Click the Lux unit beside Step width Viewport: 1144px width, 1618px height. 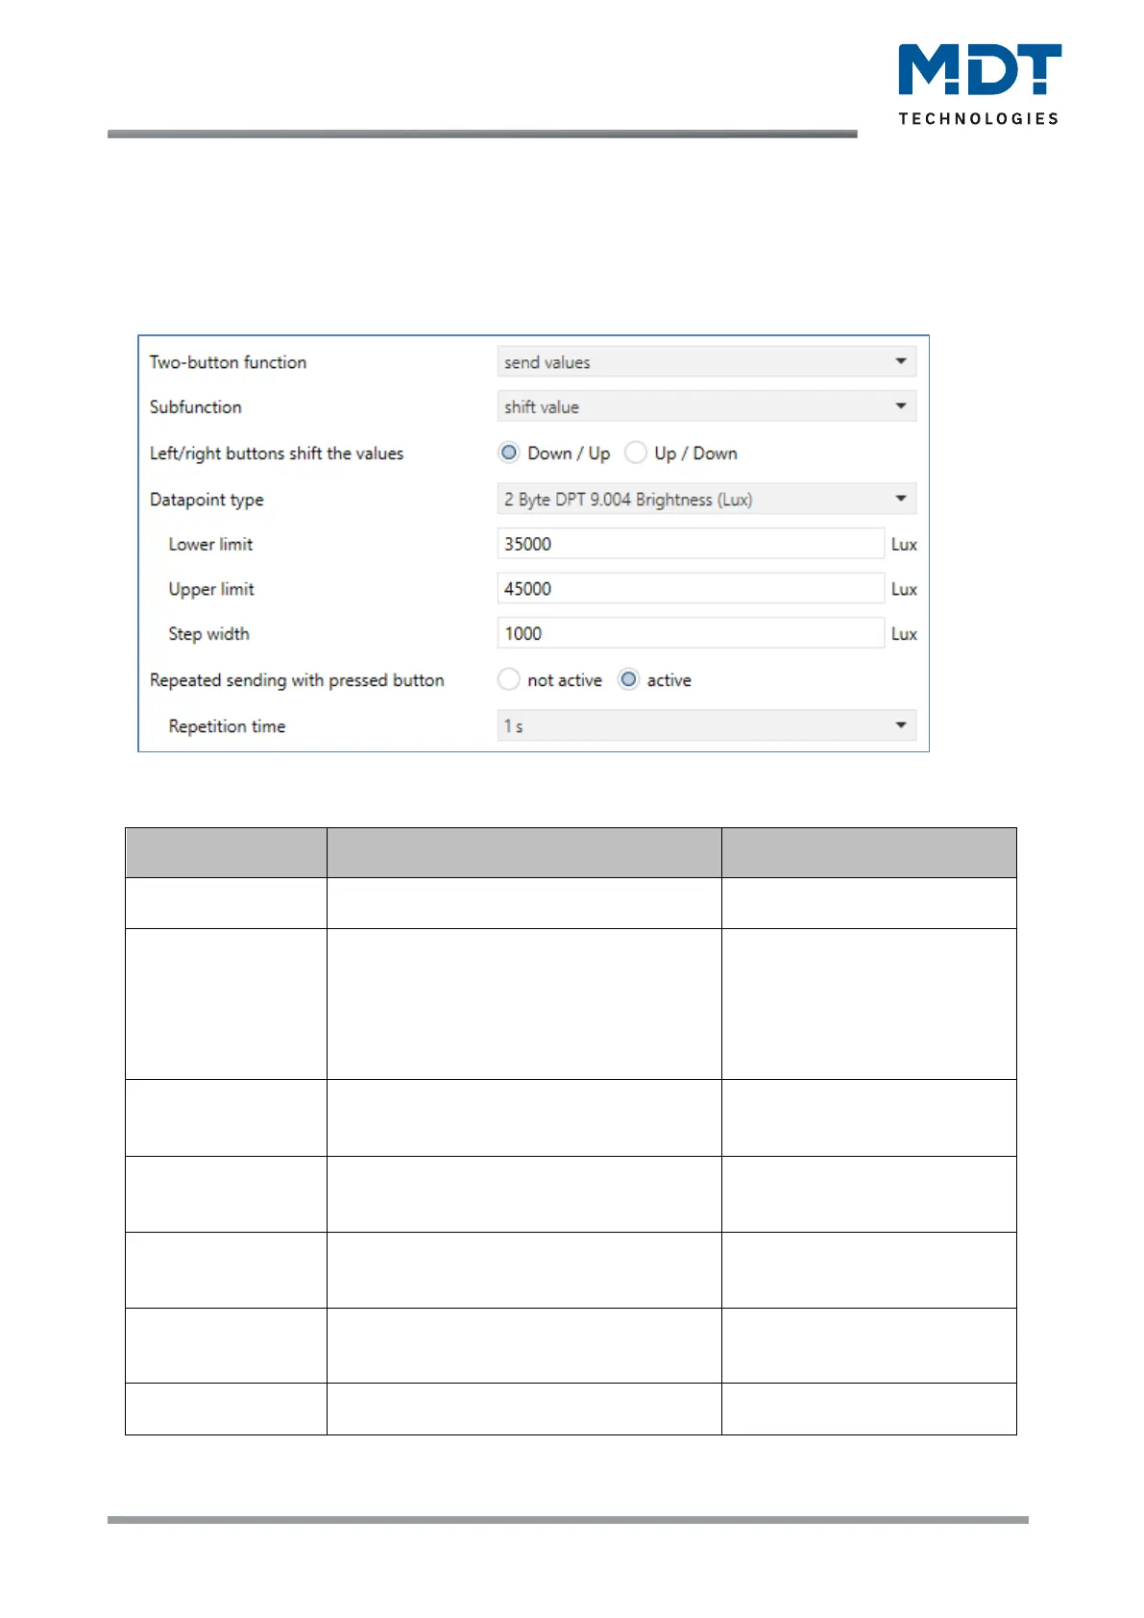click(x=904, y=634)
